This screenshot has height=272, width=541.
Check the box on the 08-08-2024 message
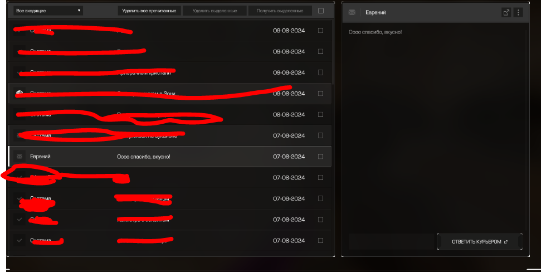pyautogui.click(x=320, y=115)
